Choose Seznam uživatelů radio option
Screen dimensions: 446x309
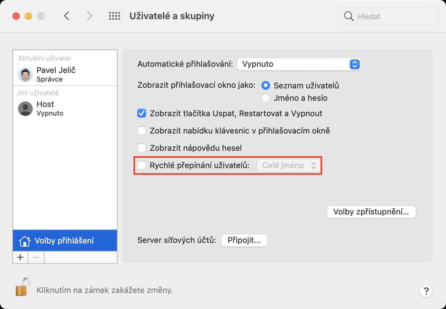click(266, 86)
